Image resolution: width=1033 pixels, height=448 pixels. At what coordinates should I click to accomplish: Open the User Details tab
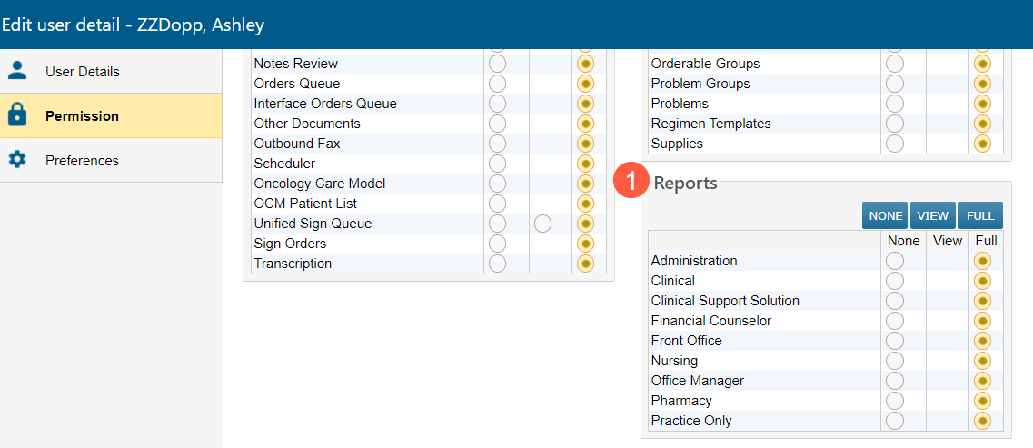click(82, 71)
